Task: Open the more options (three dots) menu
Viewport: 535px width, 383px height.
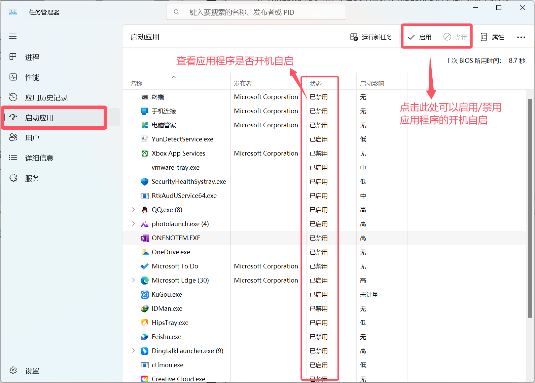Action: (521, 37)
